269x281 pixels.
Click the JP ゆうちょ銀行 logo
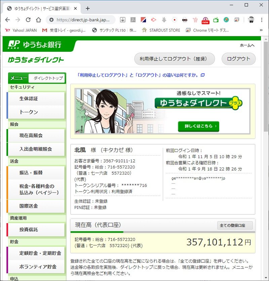[x=35, y=44]
